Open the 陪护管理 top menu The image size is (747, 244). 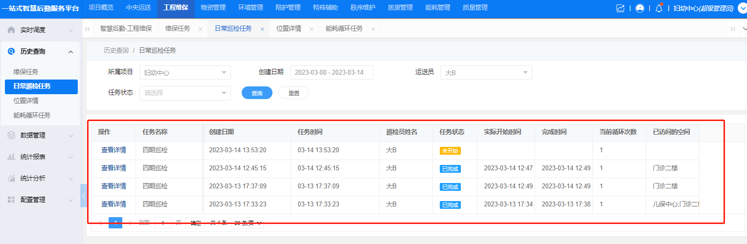288,8
